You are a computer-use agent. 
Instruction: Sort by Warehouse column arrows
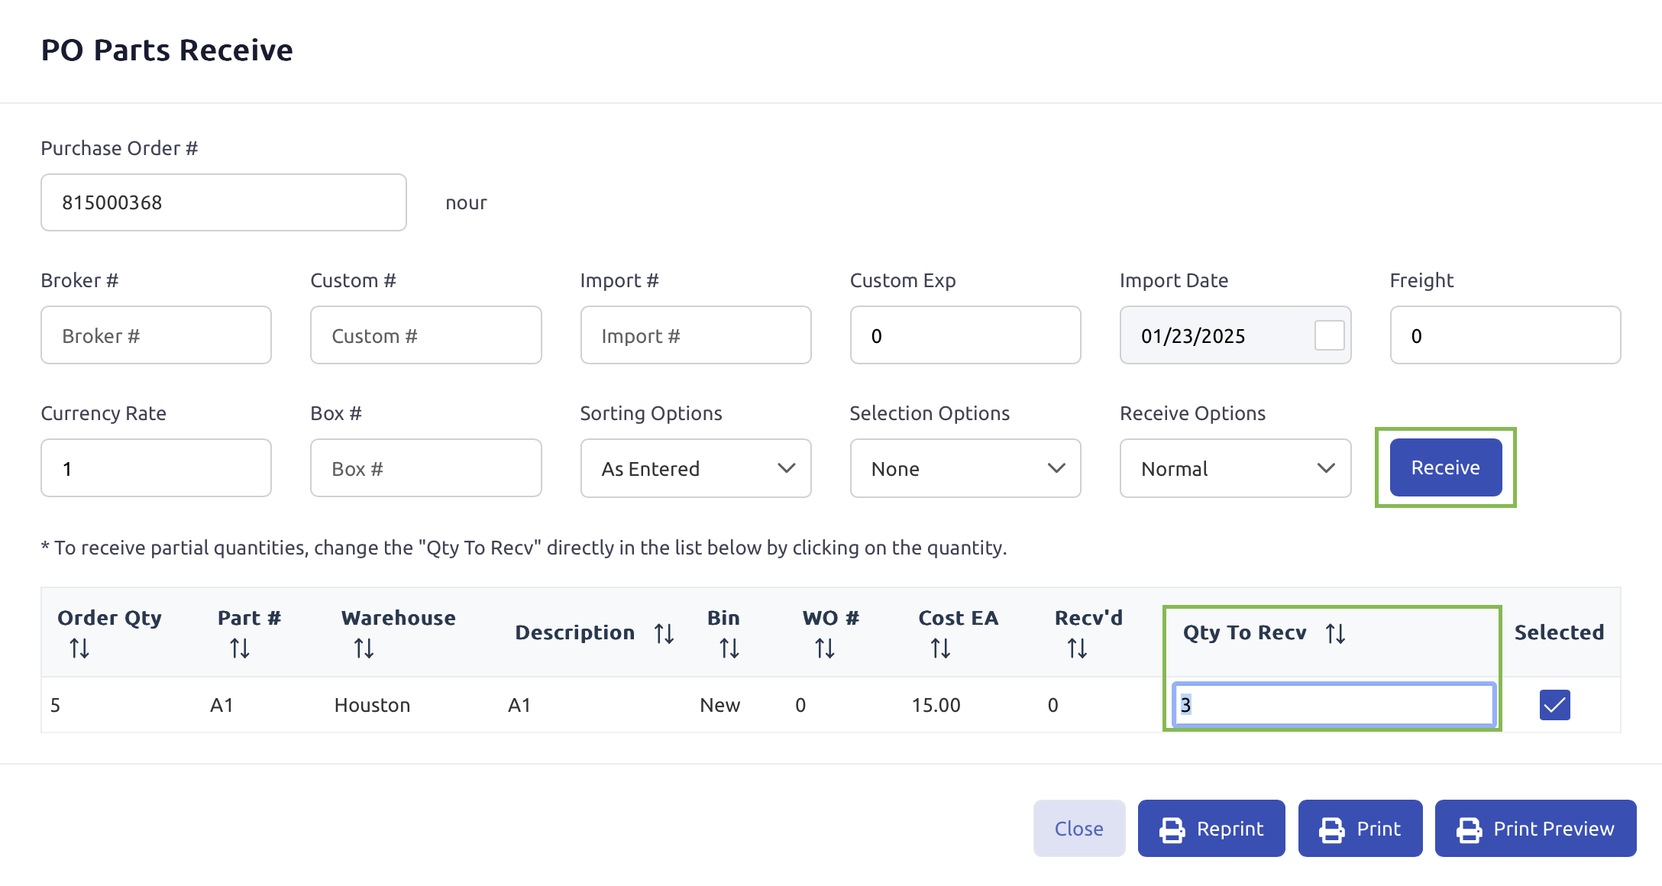pyautogui.click(x=364, y=648)
